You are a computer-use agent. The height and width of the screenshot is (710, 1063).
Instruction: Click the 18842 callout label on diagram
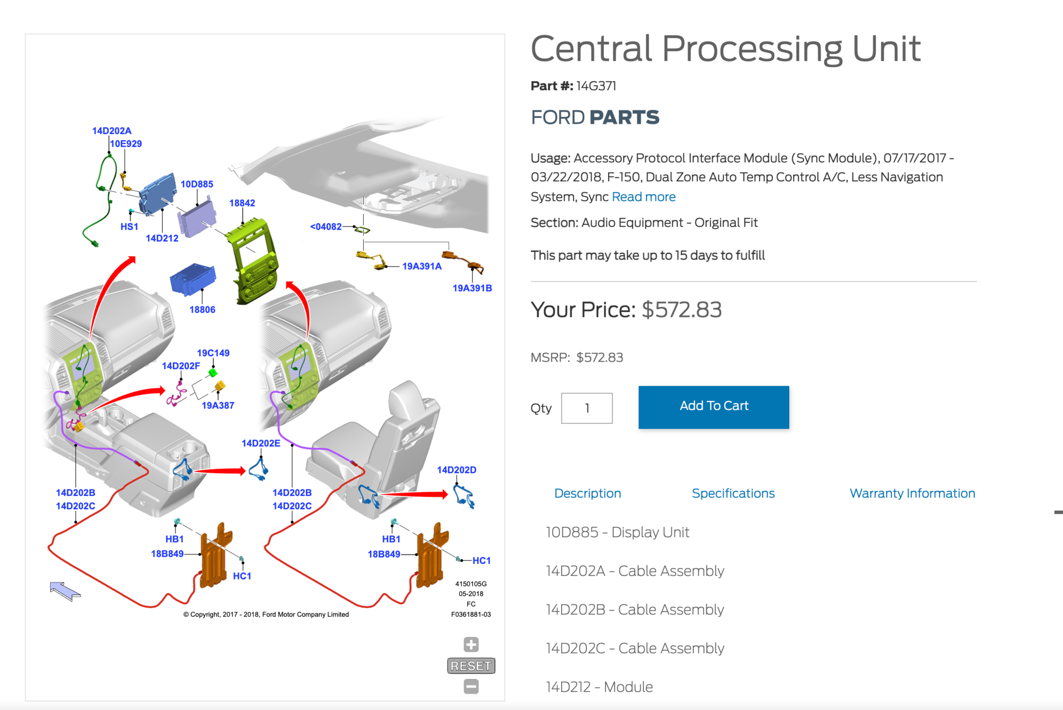point(243,203)
